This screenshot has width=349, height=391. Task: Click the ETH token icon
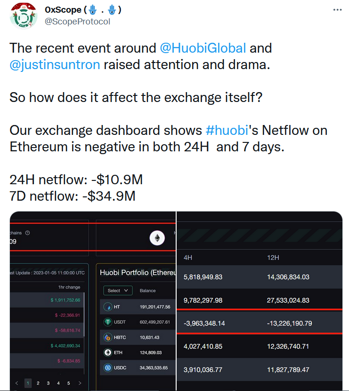coord(107,352)
